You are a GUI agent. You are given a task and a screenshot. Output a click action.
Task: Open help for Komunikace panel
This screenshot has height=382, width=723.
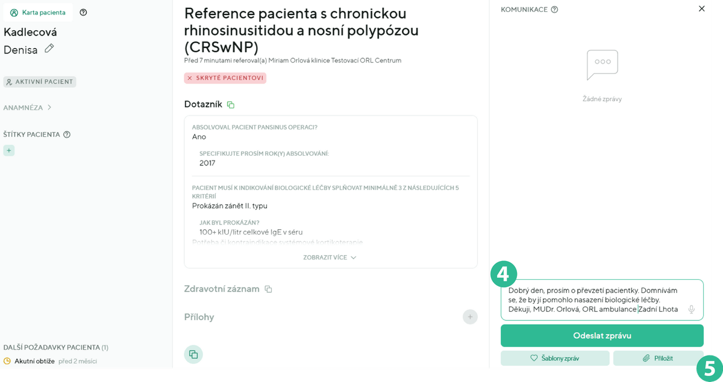(x=554, y=10)
